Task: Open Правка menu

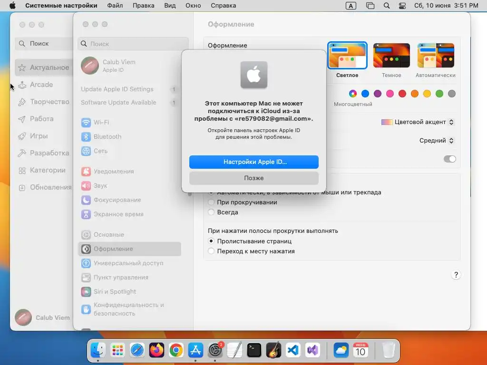Action: click(x=144, y=6)
